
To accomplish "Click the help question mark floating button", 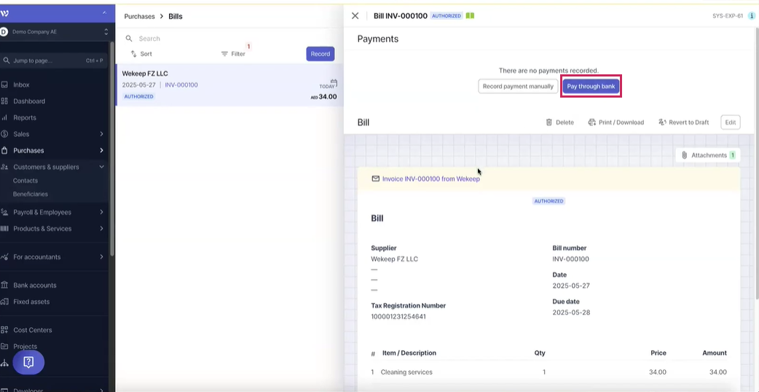I will point(28,362).
